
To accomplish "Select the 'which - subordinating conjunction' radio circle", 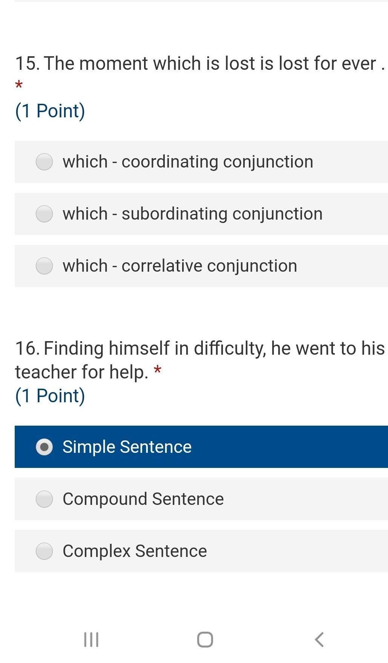I will coord(44,214).
